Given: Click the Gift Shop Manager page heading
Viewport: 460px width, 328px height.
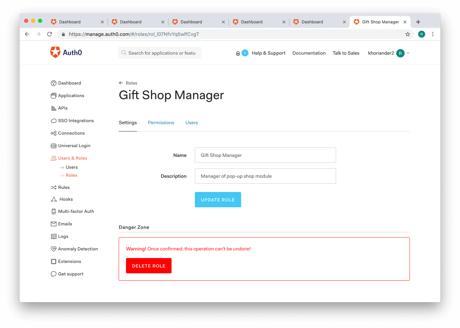Looking at the screenshot, I should click(171, 95).
